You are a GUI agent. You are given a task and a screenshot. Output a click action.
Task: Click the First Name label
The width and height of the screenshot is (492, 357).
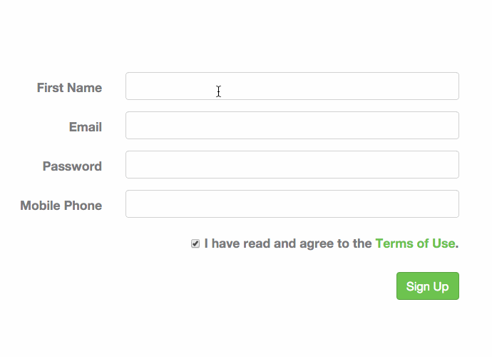tap(69, 88)
